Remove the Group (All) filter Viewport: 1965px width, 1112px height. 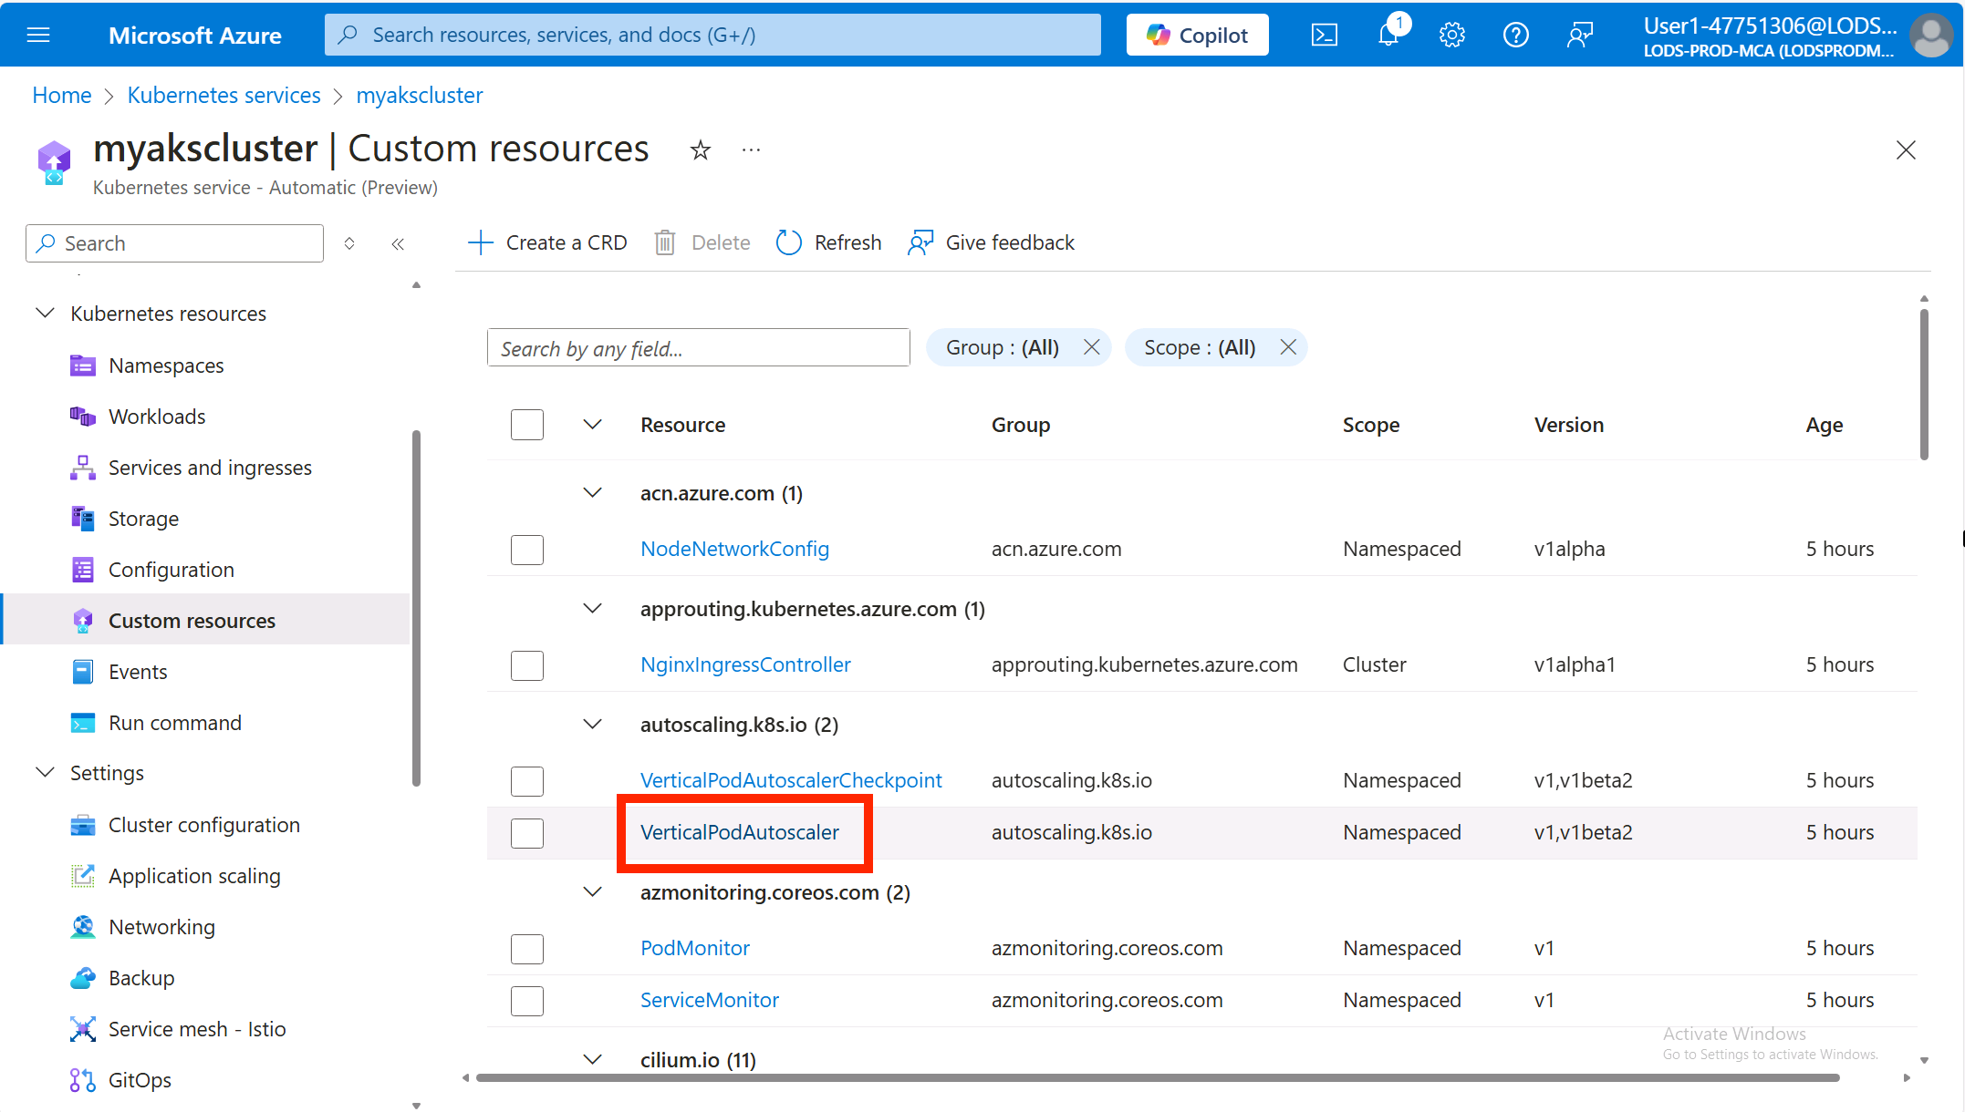point(1091,347)
